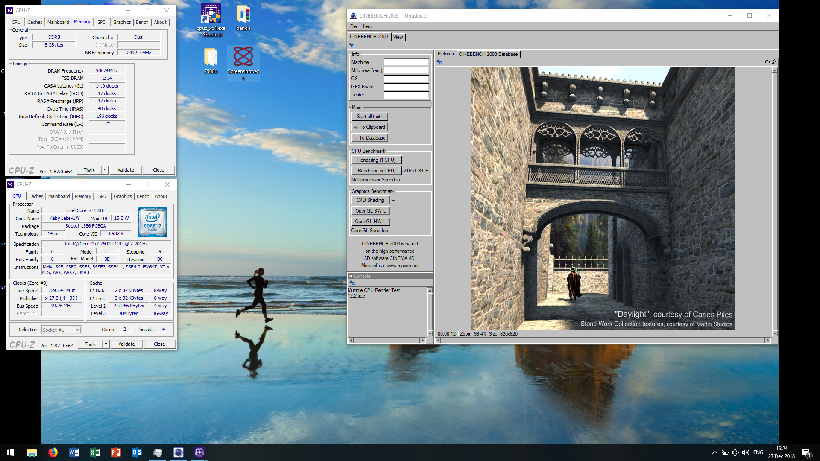Open File Explorer from the taskbar
This screenshot has width=820, height=461.
32,452
